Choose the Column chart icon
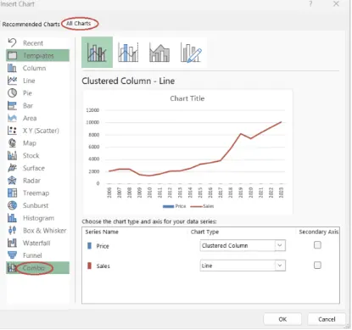Viewport: 352px width, 330px height. click(12, 68)
